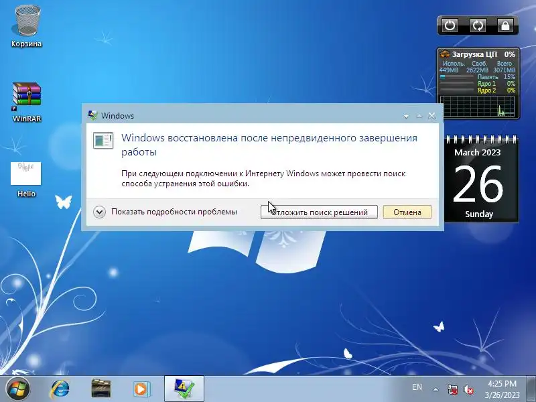Open Windows Media Player from taskbar
The height and width of the screenshot is (402, 536).
tap(141, 389)
